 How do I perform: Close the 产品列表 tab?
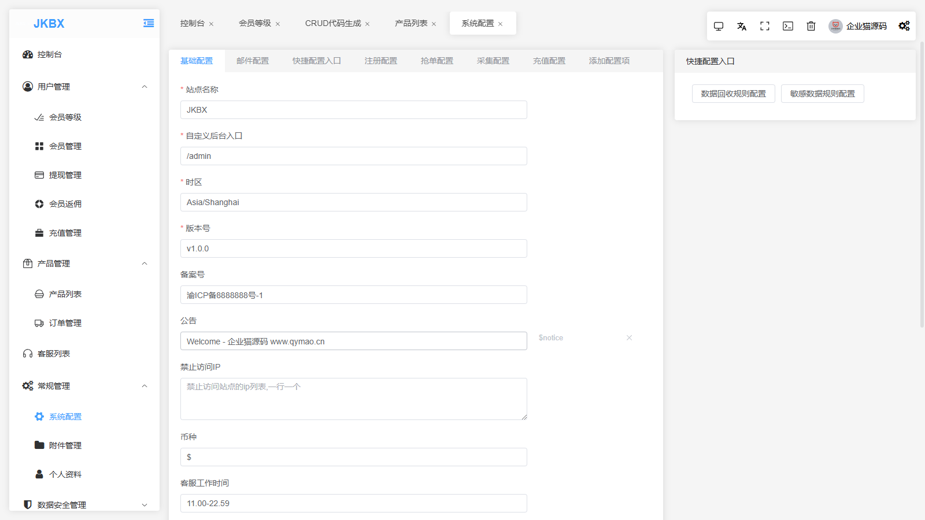[x=434, y=24]
